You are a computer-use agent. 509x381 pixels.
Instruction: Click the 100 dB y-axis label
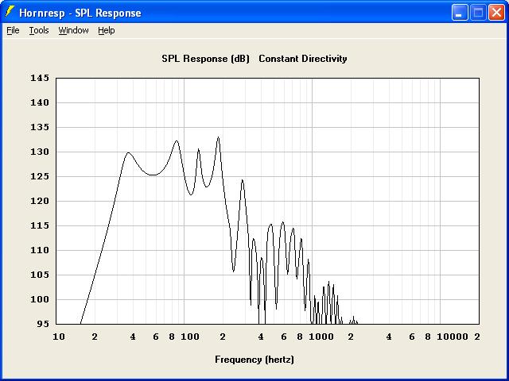pyautogui.click(x=40, y=299)
